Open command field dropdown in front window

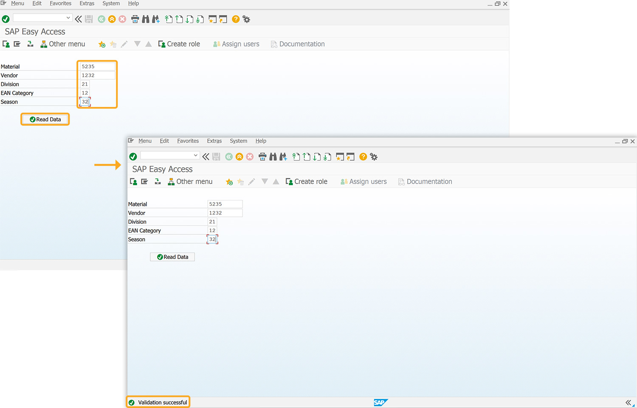click(x=195, y=155)
